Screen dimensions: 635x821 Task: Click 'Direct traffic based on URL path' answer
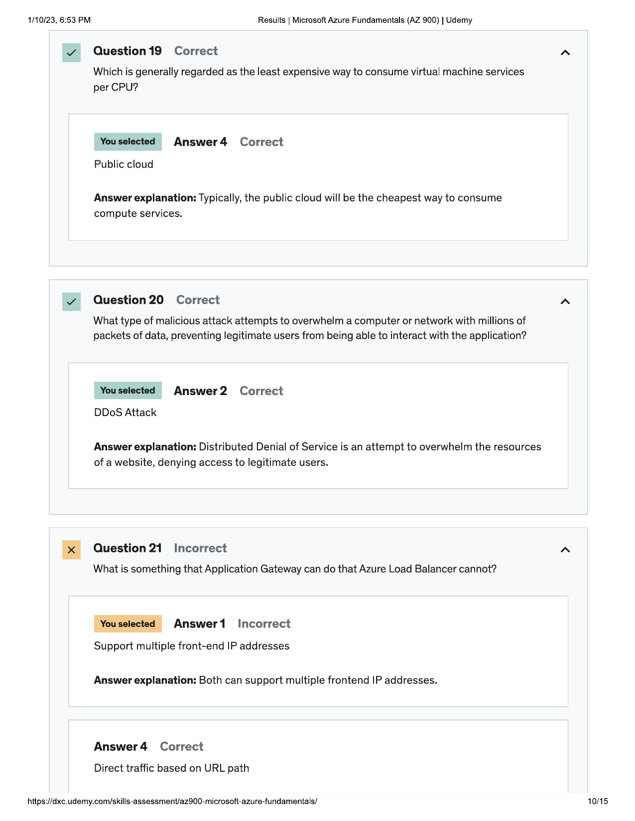tap(172, 768)
